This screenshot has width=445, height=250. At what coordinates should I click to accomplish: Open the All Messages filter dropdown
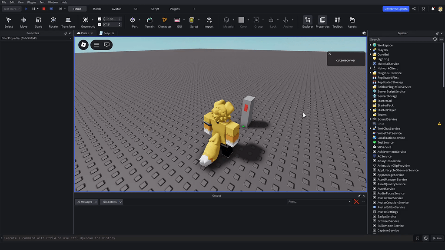pos(87,202)
